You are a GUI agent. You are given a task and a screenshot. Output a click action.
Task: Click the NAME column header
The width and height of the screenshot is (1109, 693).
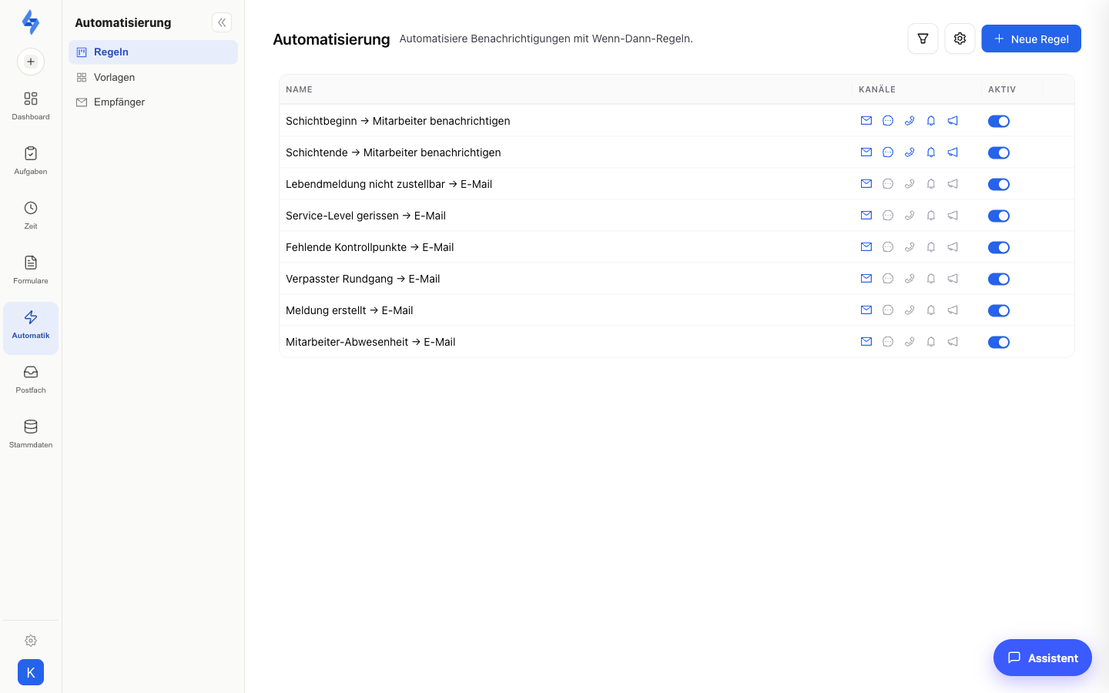299,89
